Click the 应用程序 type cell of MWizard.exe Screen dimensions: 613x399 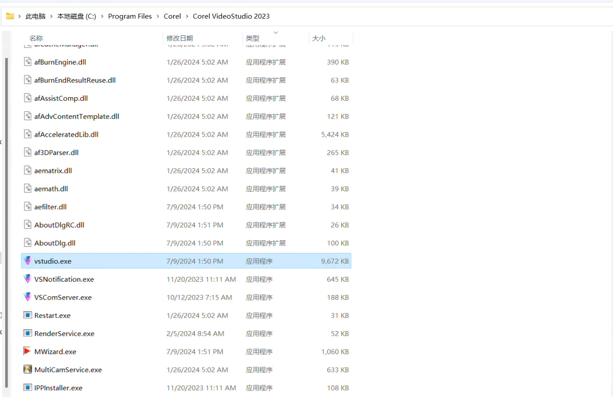click(259, 351)
